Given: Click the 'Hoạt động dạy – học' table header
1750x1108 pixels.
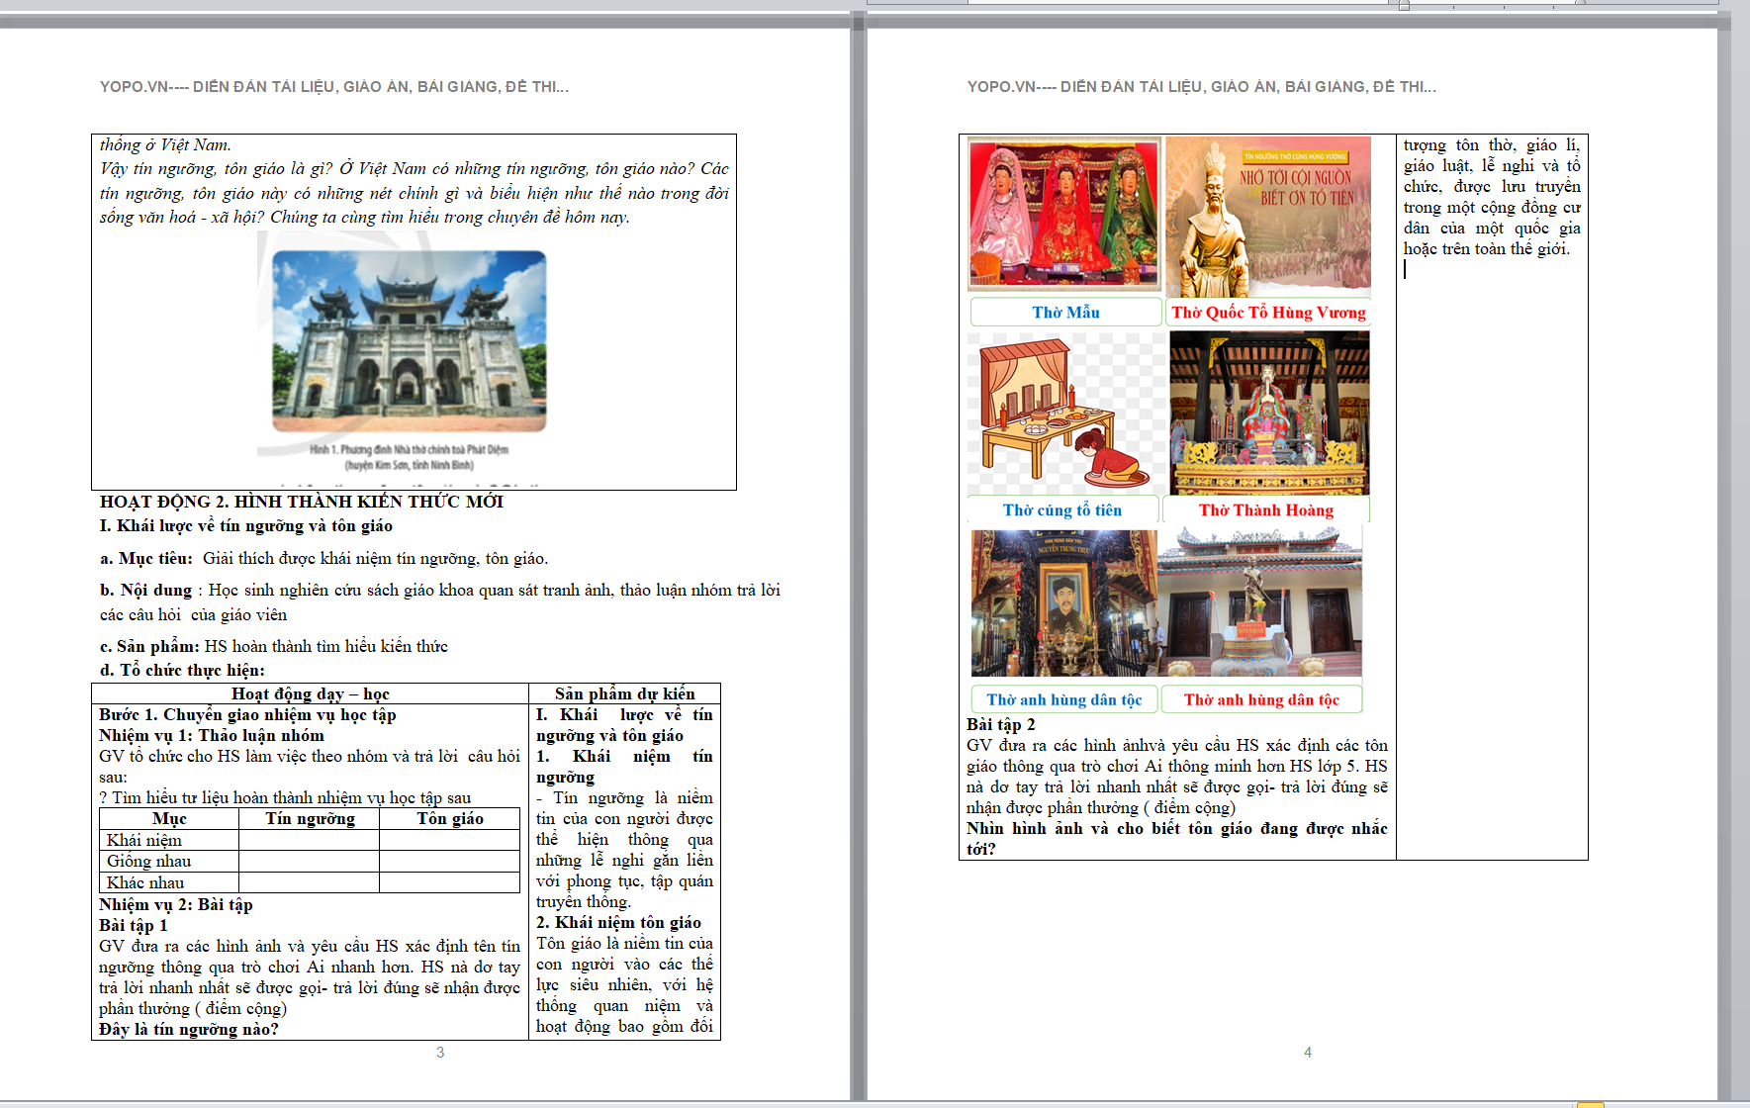Looking at the screenshot, I should tap(310, 693).
